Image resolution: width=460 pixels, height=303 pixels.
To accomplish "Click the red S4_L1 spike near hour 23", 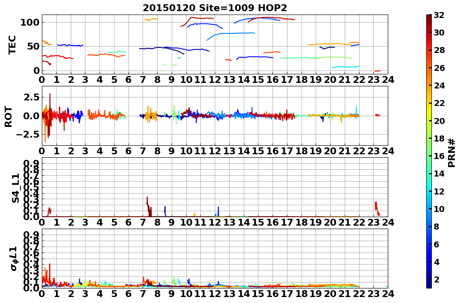I will click(x=377, y=209).
